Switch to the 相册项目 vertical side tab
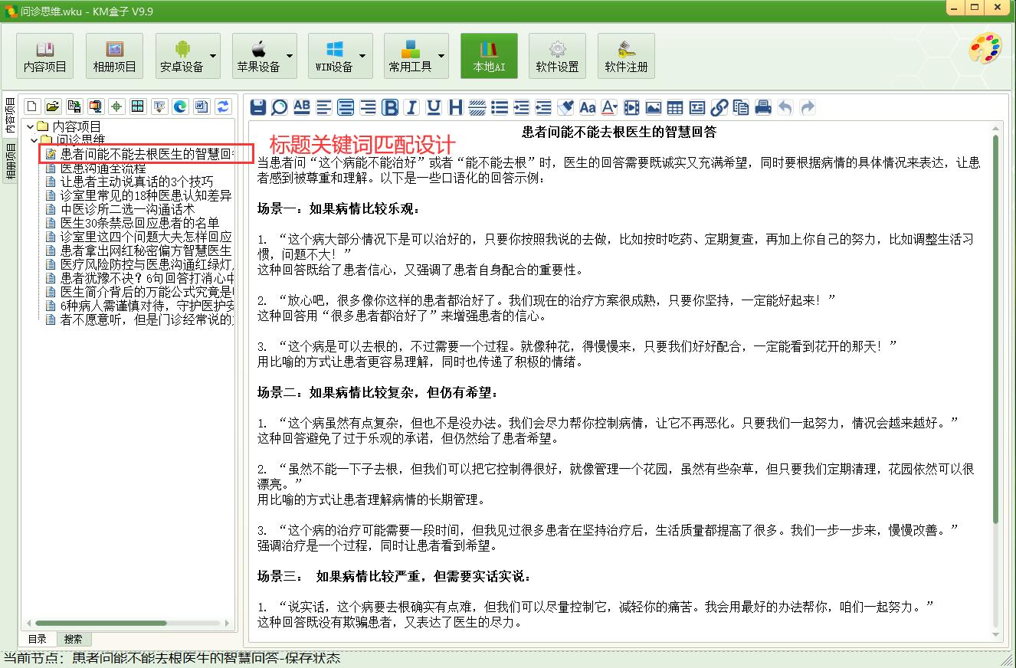 click(x=11, y=162)
